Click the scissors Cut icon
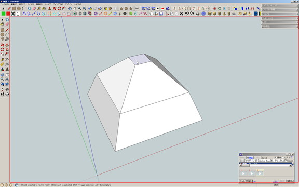This screenshot has height=187, width=299. coord(167,14)
